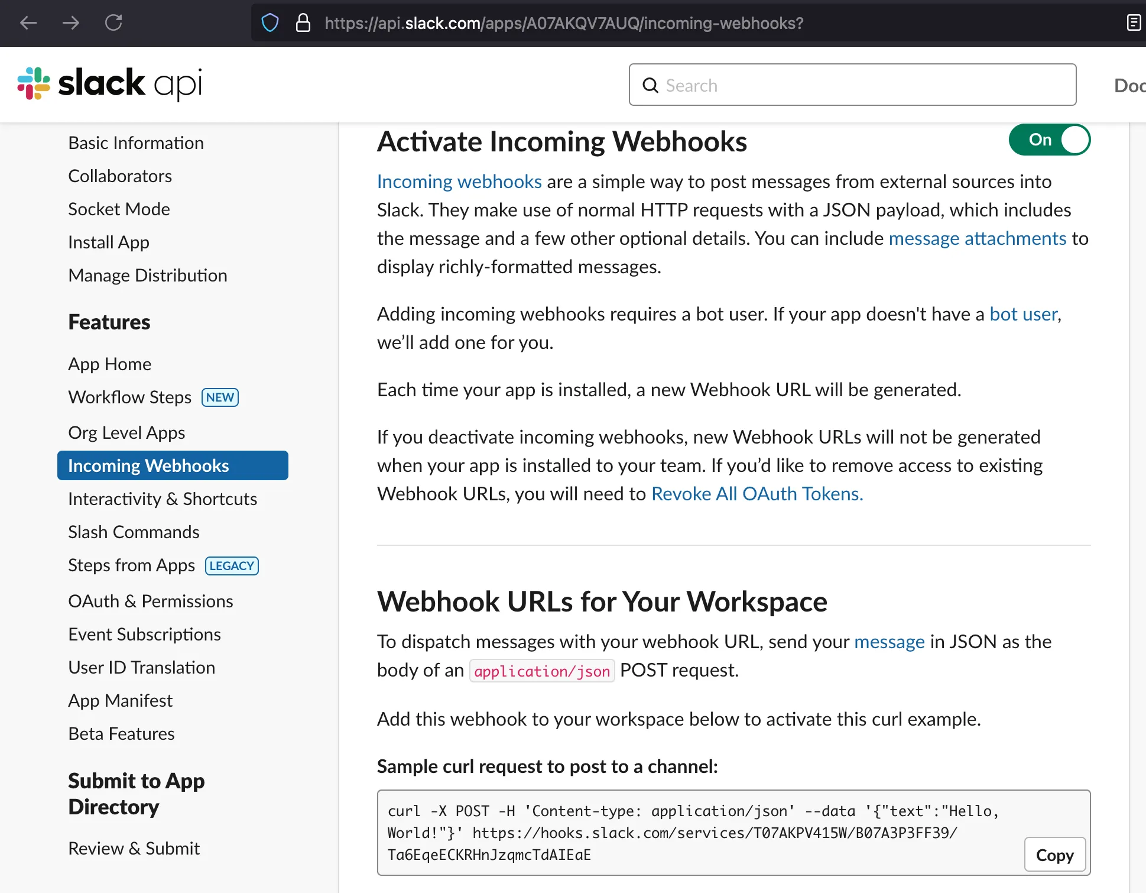
Task: Reload the page with the refresh icon
Action: tap(113, 23)
